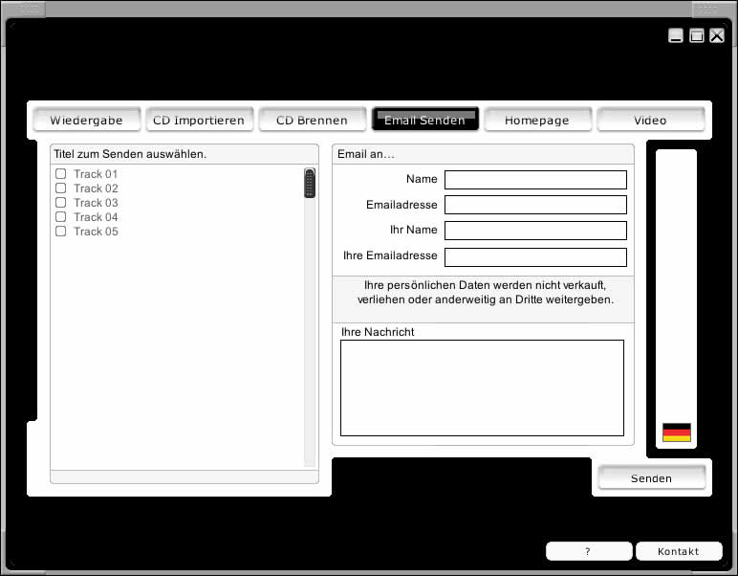Open the CD Importieren tab
Screen dimensions: 738x576
coord(199,121)
